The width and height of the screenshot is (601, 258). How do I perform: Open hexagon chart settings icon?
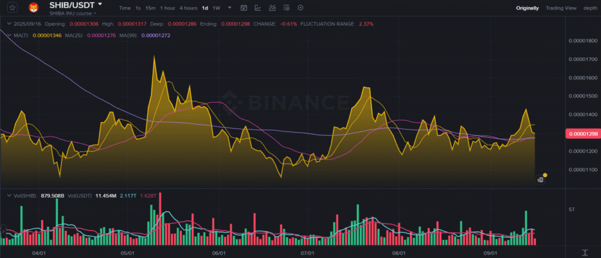pyautogui.click(x=300, y=8)
